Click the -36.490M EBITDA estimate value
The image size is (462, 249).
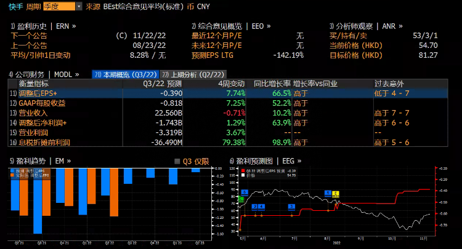167,142
